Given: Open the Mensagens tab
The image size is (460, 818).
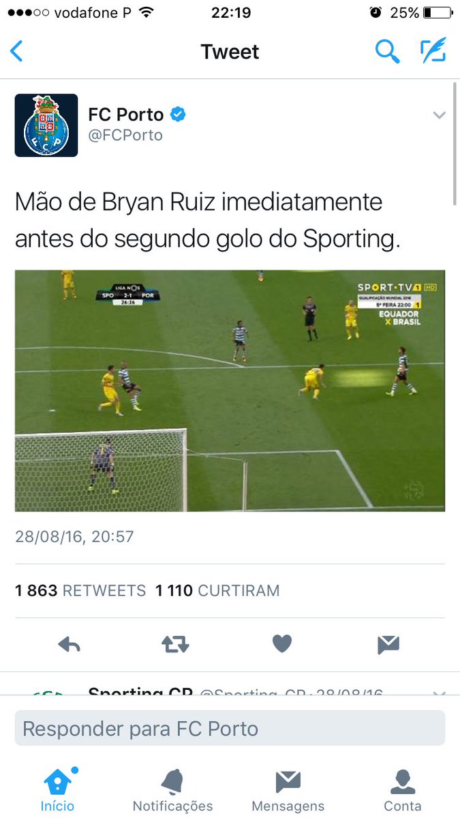Looking at the screenshot, I should pyautogui.click(x=288, y=790).
